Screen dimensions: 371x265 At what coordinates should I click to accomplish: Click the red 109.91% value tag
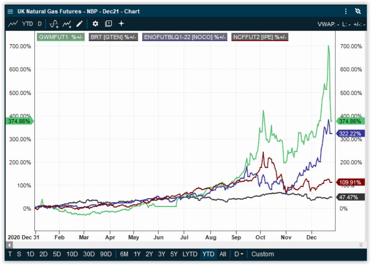click(x=351, y=182)
